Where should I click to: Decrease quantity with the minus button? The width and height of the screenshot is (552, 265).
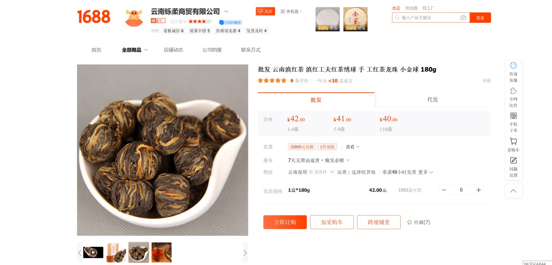click(444, 190)
